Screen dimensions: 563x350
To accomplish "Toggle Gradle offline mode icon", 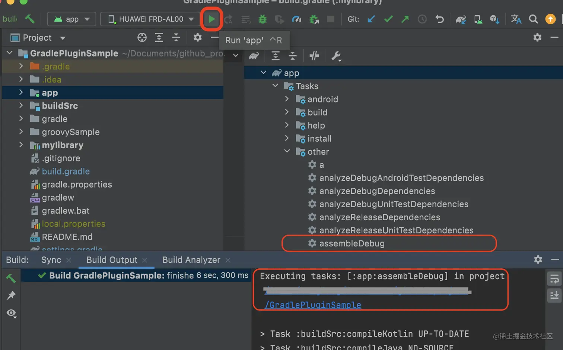I will click(314, 56).
